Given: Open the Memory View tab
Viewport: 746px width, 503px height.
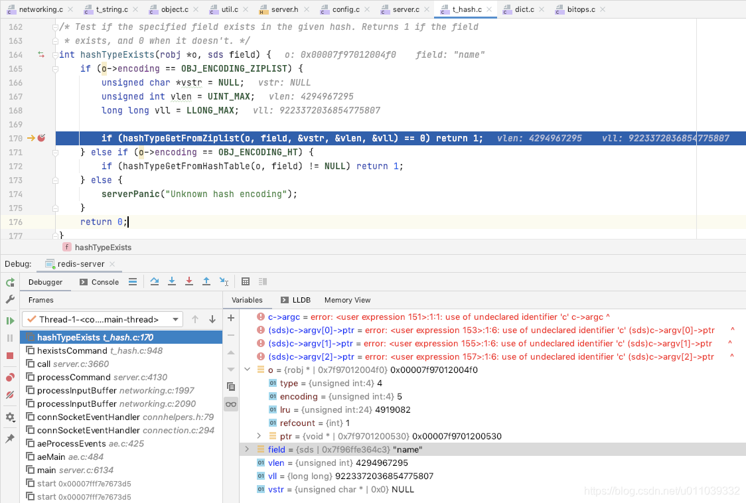Looking at the screenshot, I should 347,300.
